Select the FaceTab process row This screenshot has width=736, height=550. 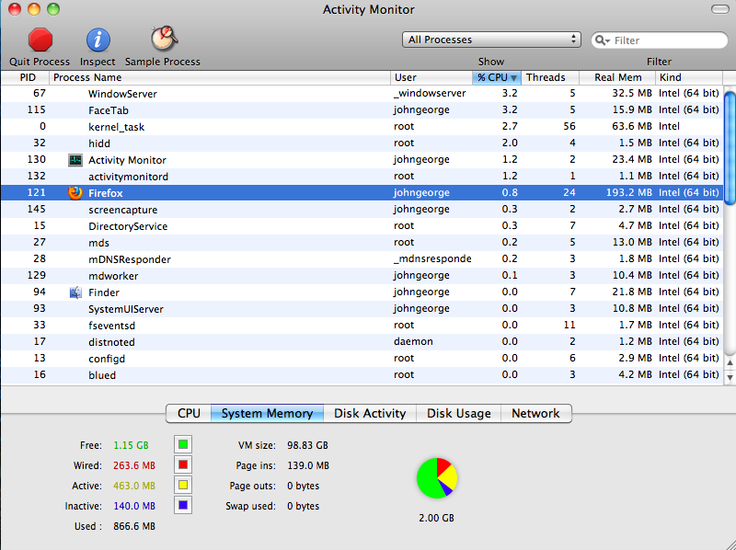[x=362, y=109]
